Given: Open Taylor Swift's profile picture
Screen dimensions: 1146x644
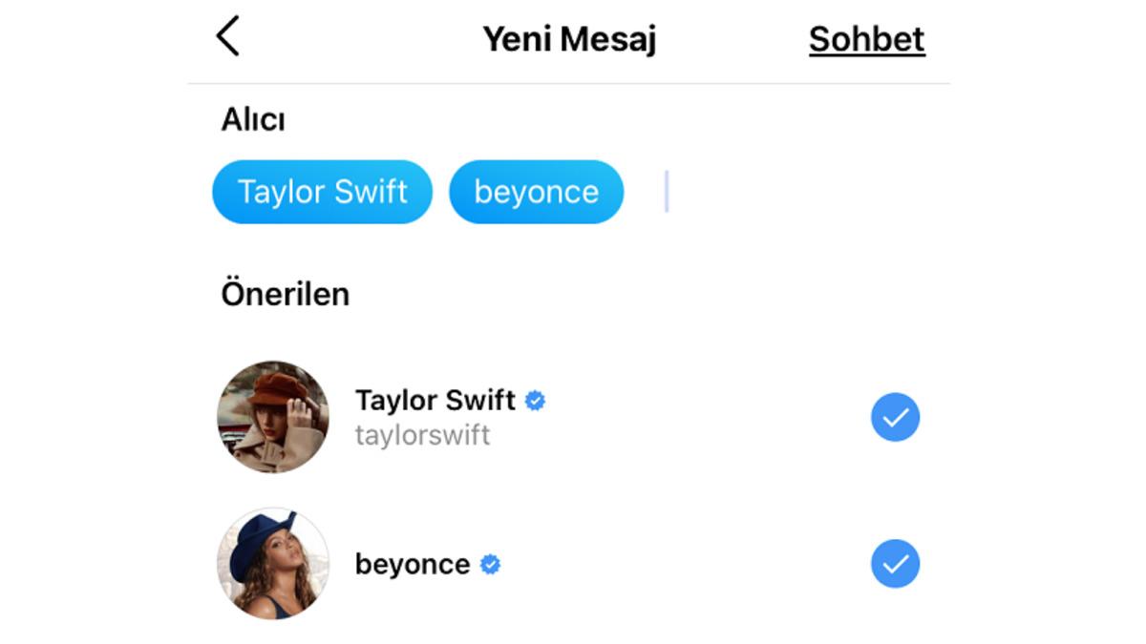Looking at the screenshot, I should [273, 417].
